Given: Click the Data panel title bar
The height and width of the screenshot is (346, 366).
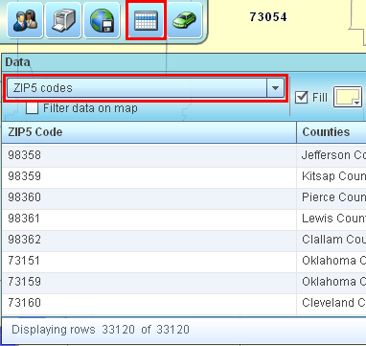Looking at the screenshot, I should click(x=184, y=62).
